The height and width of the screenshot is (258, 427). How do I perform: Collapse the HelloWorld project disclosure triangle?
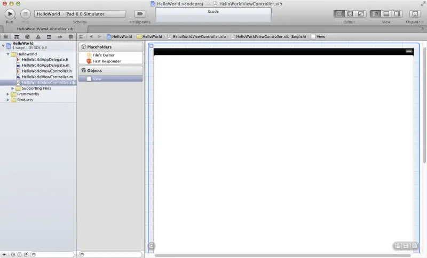tap(3, 46)
